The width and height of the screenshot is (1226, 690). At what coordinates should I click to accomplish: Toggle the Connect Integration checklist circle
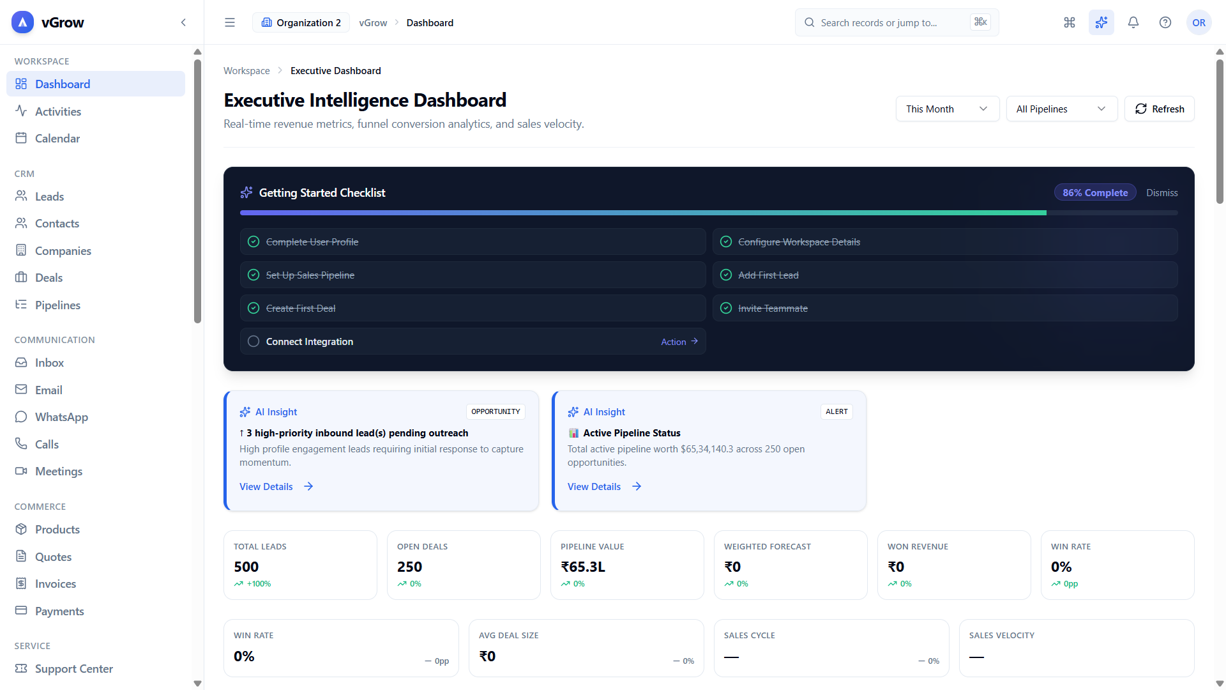pyautogui.click(x=254, y=341)
